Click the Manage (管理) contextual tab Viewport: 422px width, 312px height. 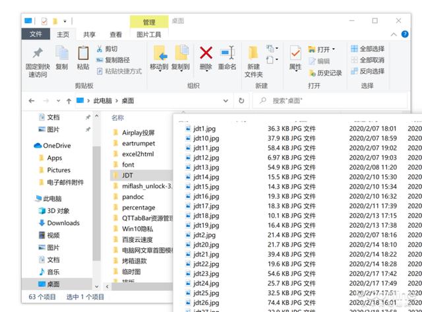tap(149, 22)
